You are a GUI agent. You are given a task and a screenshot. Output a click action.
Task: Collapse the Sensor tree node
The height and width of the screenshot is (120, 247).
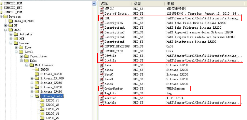11,43
